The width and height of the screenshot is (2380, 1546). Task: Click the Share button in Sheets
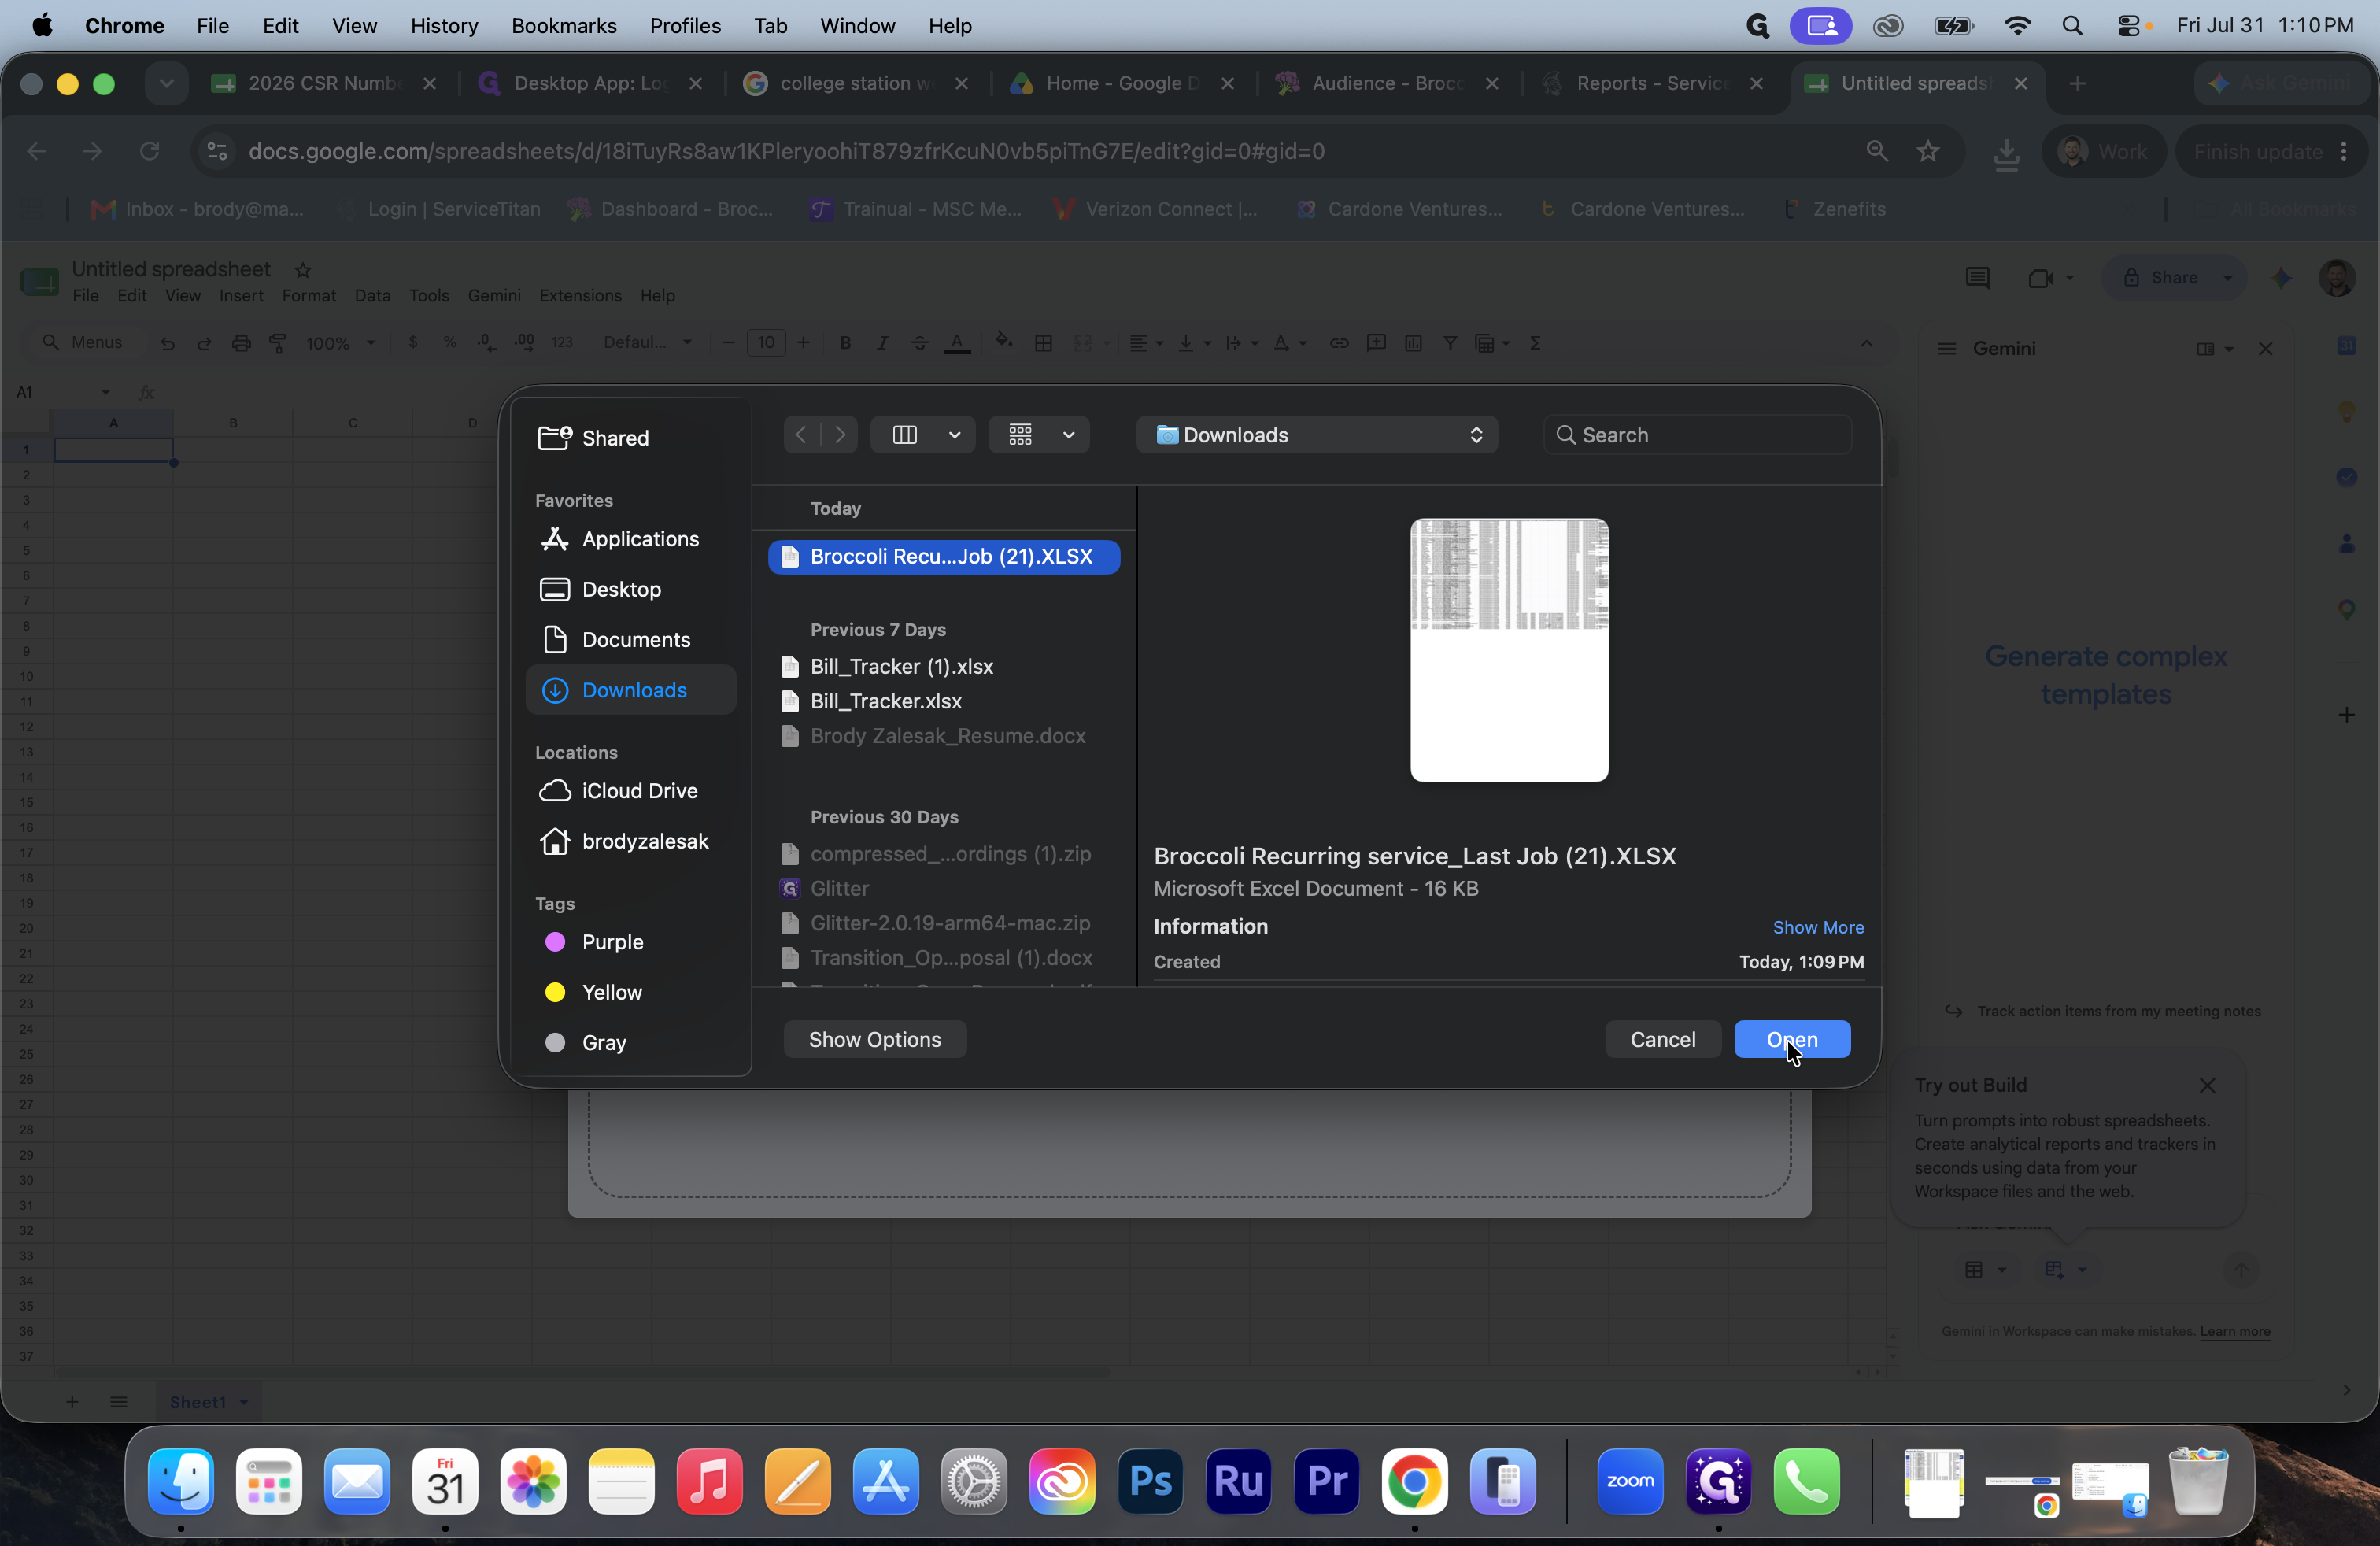[2161, 278]
